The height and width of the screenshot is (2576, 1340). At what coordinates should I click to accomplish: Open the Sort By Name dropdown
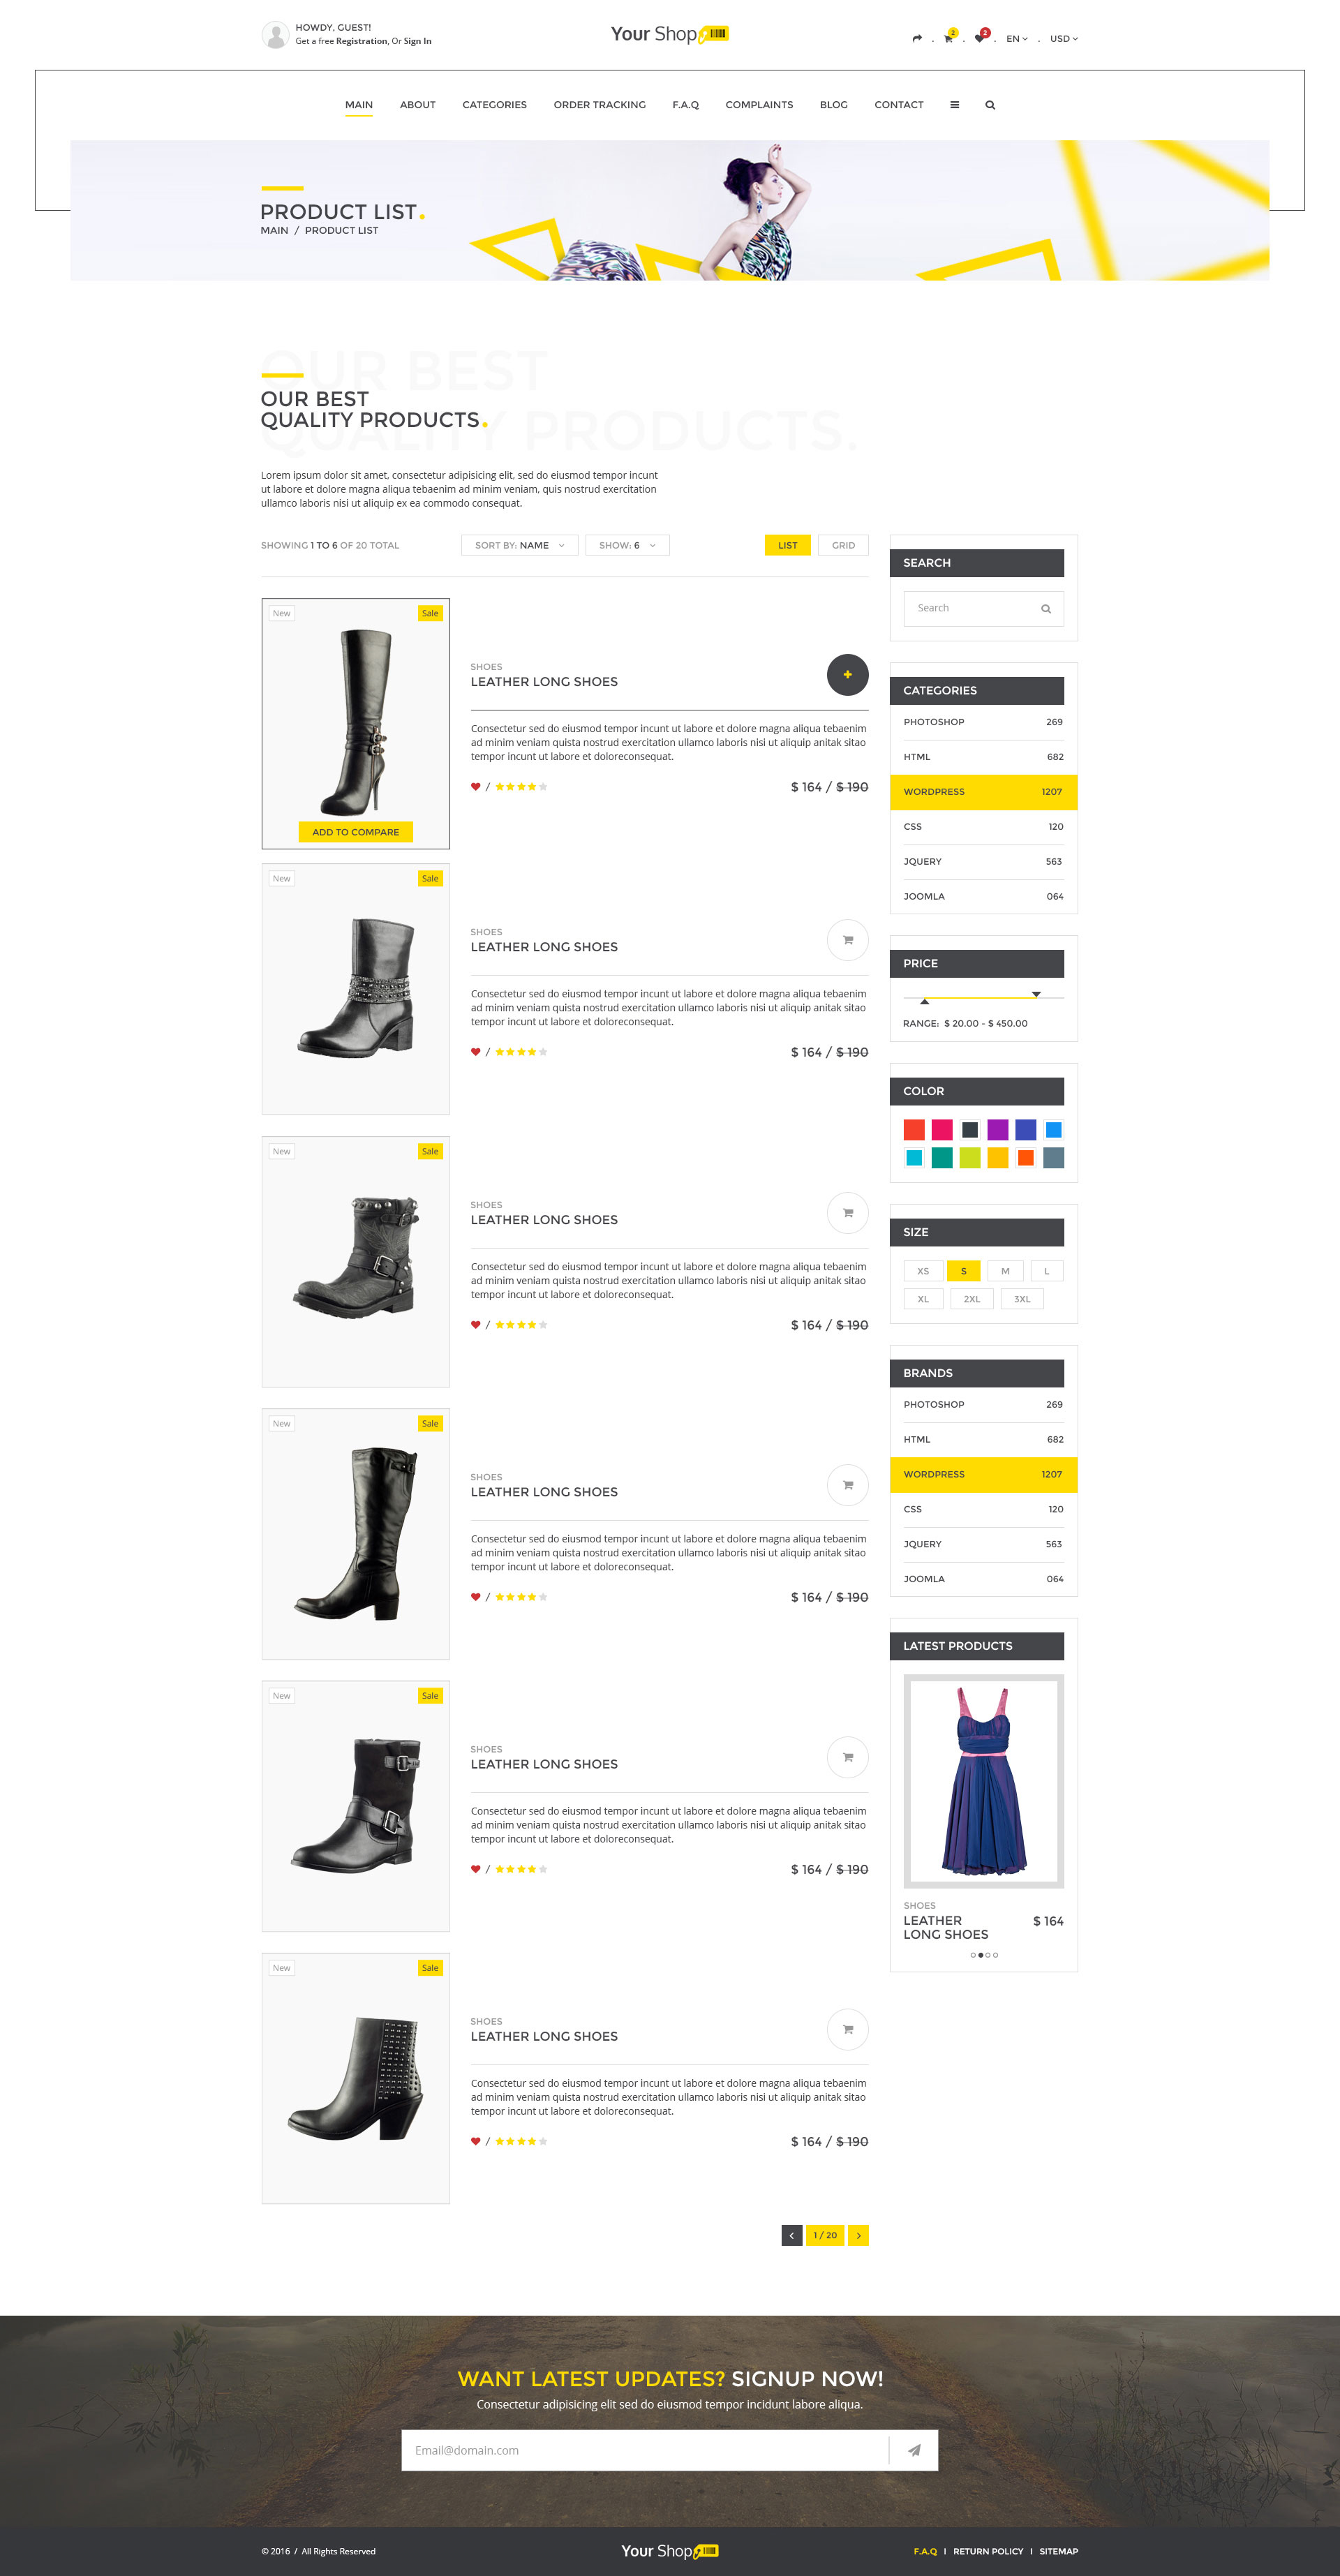519,545
